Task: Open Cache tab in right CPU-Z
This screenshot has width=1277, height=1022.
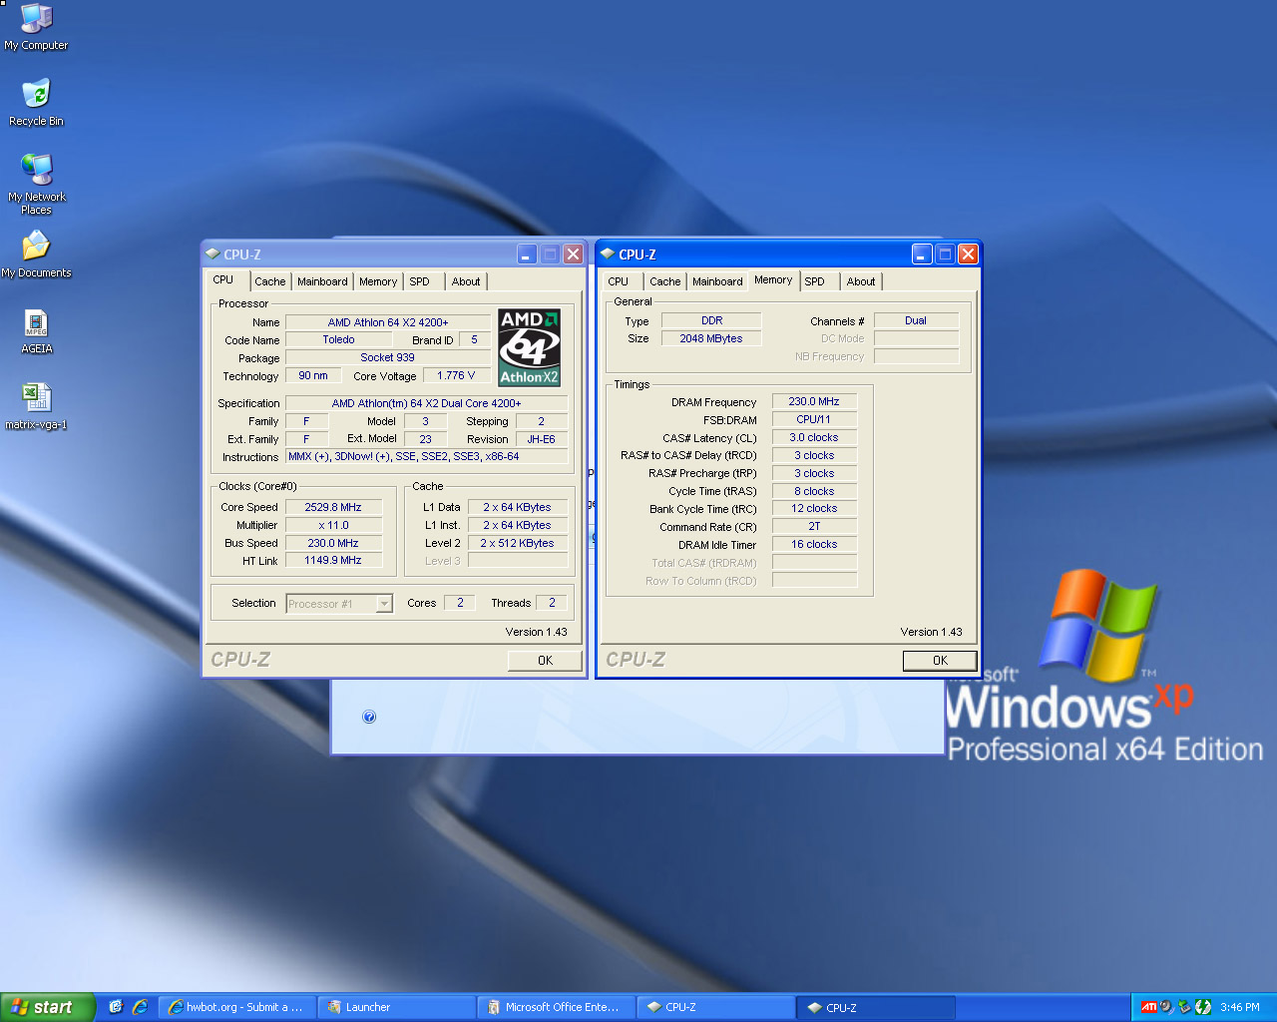Action: 664,281
